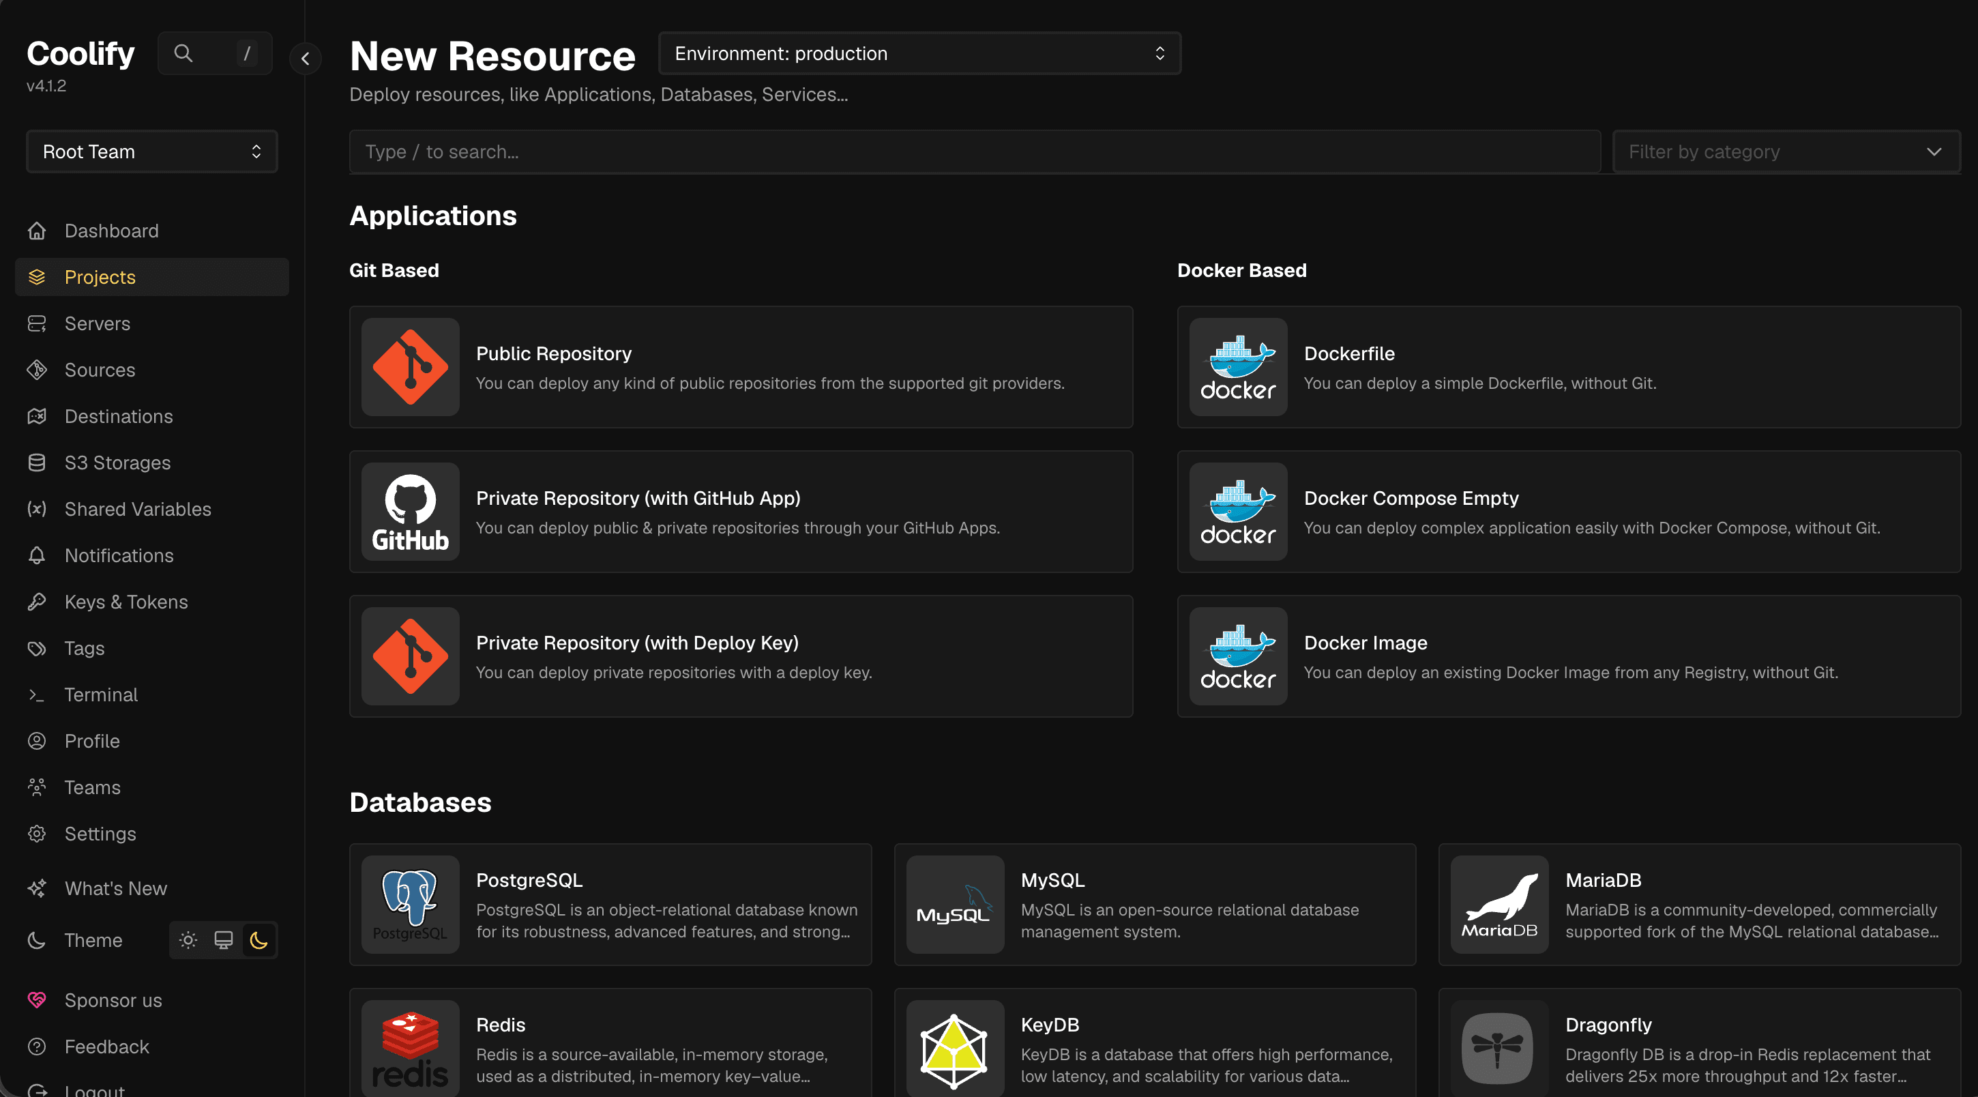Click the Dashboard home icon

pyautogui.click(x=37, y=231)
